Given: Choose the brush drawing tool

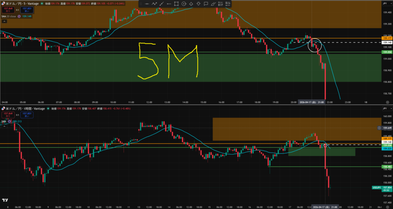Looking at the screenshot, I should tap(213, 4).
